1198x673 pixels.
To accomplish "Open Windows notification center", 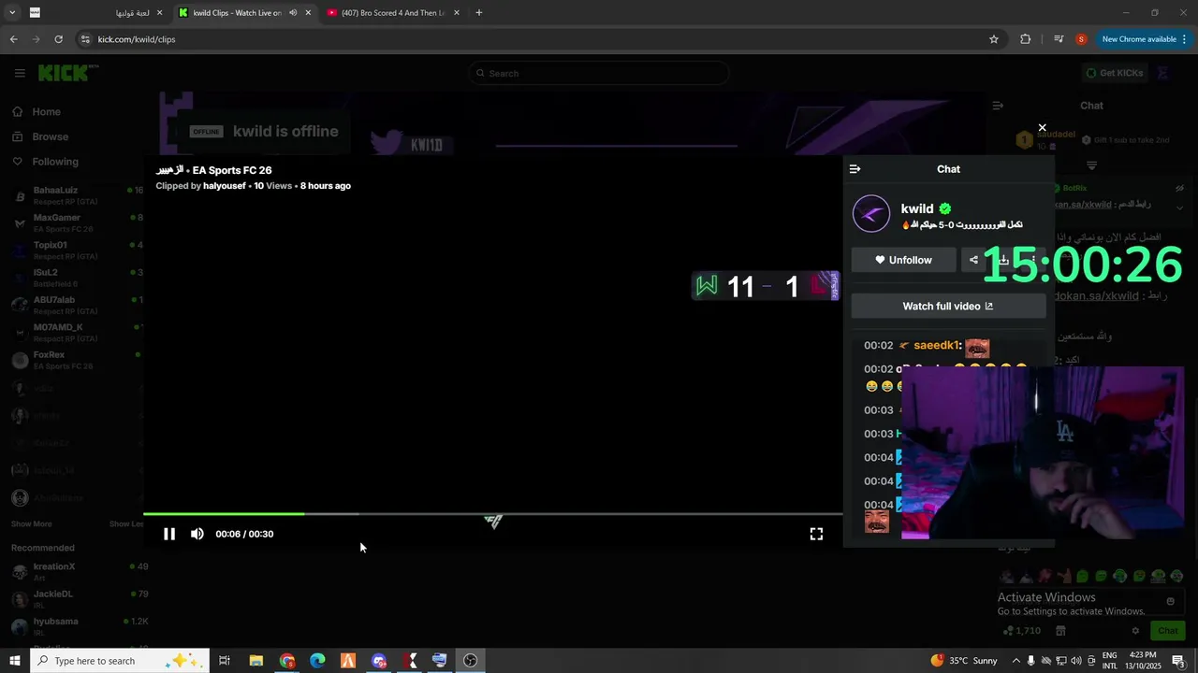I will pos(1178,661).
